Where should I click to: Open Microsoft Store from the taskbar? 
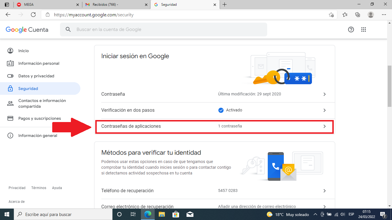176,214
